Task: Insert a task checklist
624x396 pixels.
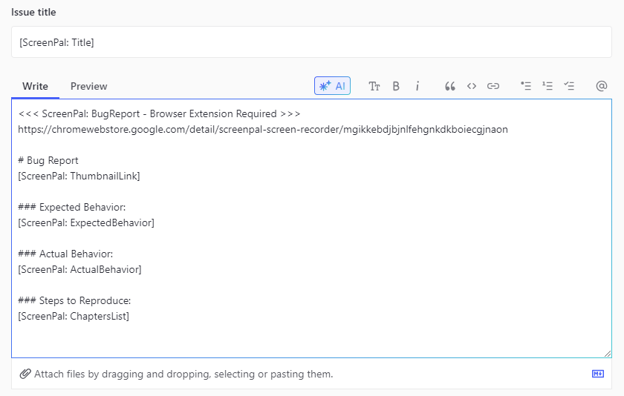Action: [x=569, y=86]
